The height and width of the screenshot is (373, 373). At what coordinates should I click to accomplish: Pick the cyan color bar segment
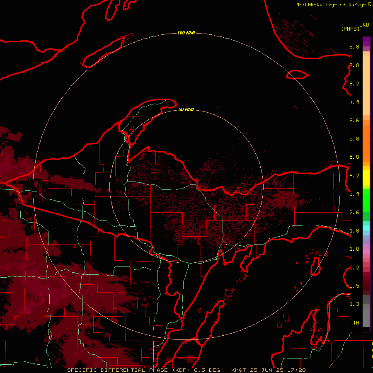[366, 228]
